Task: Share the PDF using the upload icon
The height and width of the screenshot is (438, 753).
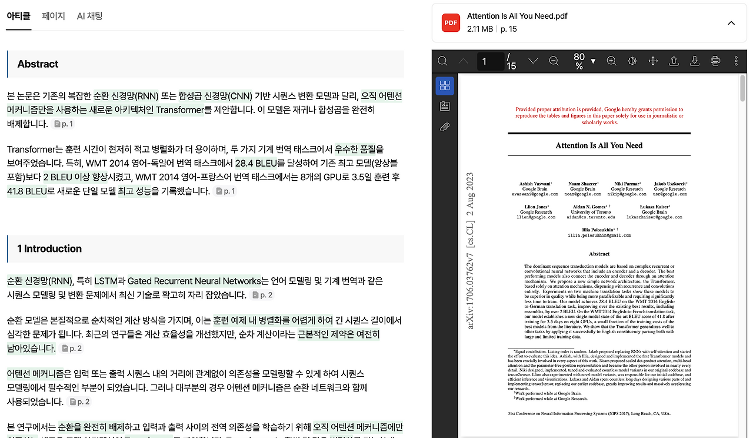Action: (674, 61)
